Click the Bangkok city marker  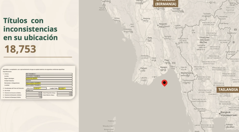click(225, 112)
